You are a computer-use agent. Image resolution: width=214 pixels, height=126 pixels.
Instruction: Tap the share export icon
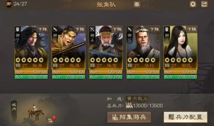pos(204,4)
